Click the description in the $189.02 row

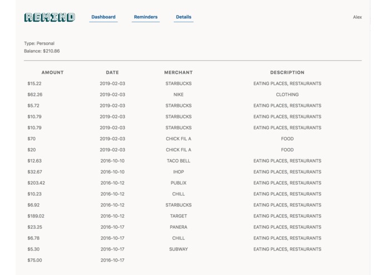pos(287,216)
